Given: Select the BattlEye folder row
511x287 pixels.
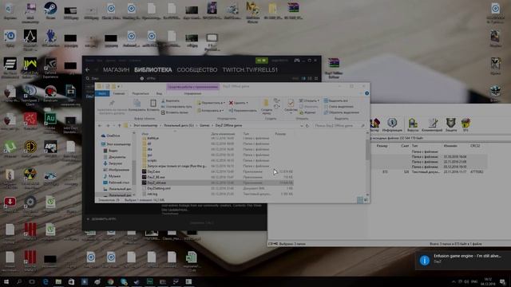Looking at the screenshot, I should point(217,138).
